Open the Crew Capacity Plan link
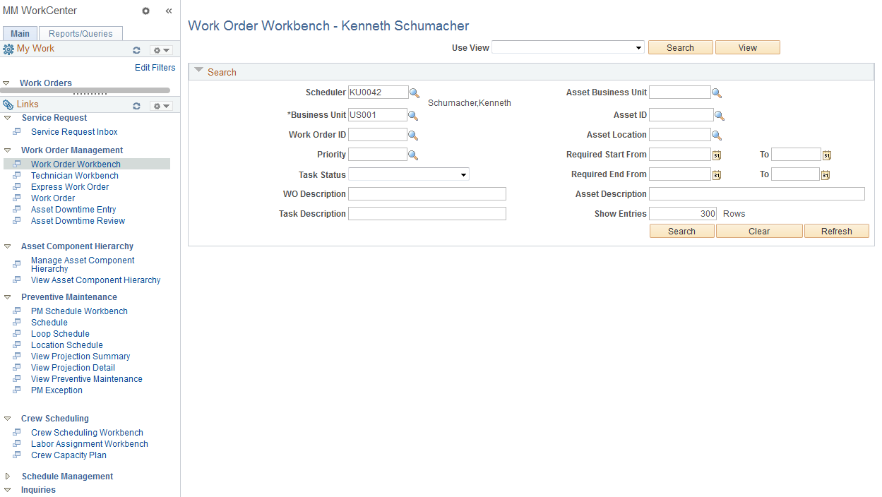The height and width of the screenshot is (497, 882). point(68,455)
